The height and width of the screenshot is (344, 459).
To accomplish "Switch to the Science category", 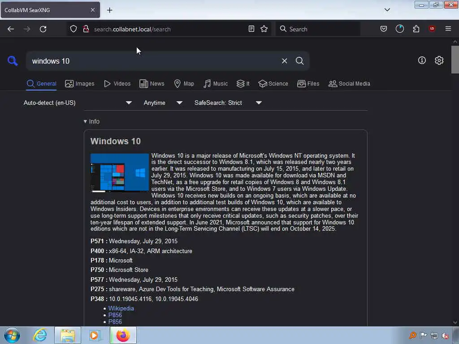I will [273, 84].
